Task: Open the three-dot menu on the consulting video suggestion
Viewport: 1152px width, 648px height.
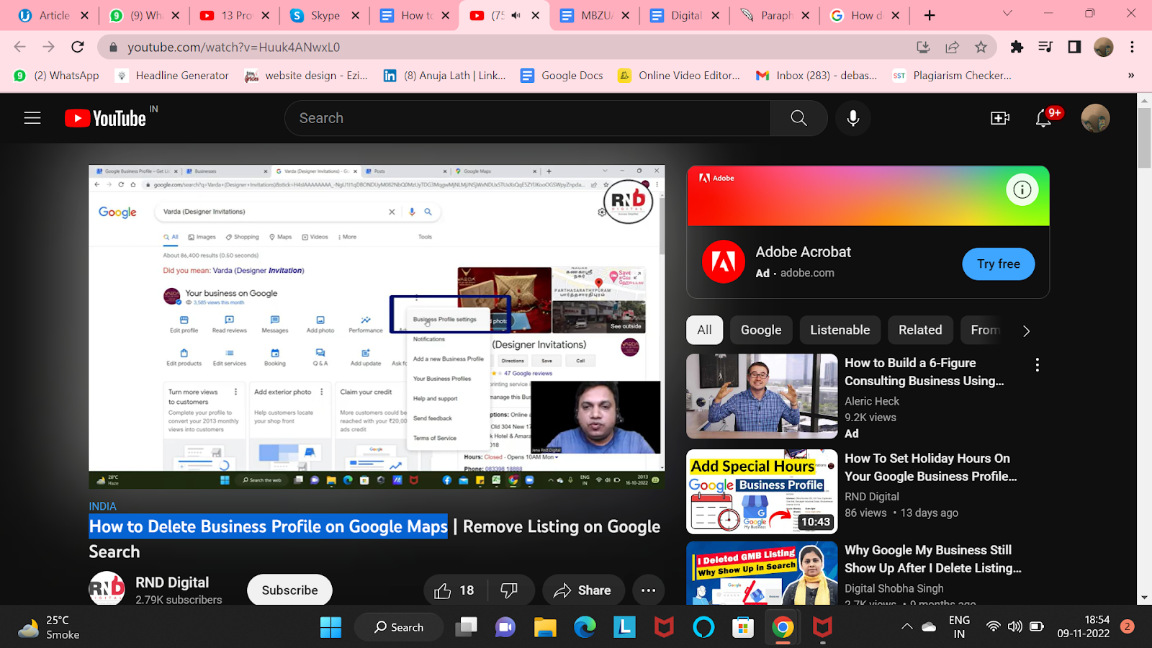Action: pyautogui.click(x=1037, y=364)
